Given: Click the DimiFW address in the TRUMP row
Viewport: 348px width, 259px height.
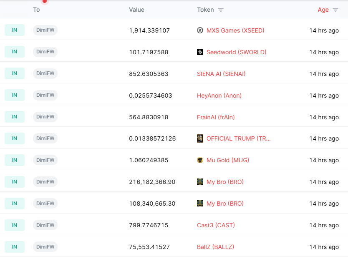Looking at the screenshot, I should [x=45, y=138].
